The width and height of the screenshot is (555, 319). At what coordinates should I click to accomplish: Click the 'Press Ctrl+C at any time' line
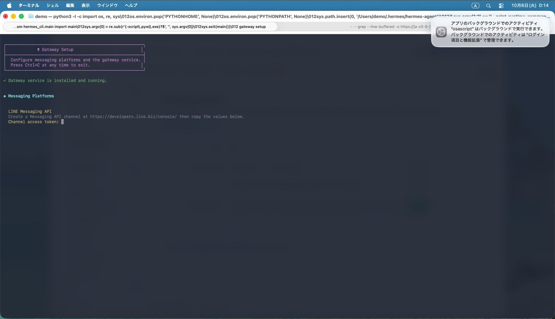(50, 65)
